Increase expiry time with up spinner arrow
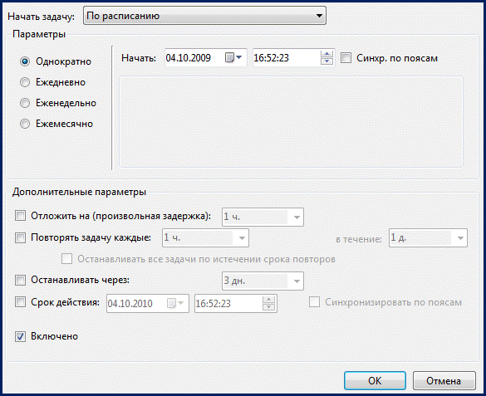This screenshot has width=486, height=396. (268, 300)
